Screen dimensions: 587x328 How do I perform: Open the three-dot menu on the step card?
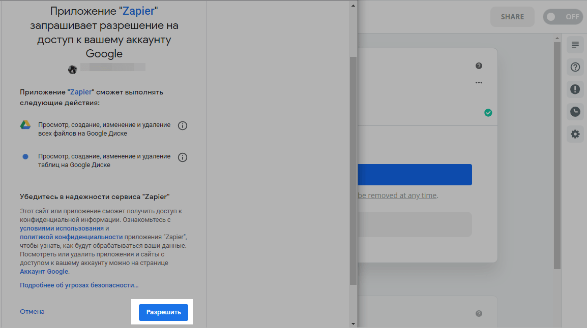point(479,83)
